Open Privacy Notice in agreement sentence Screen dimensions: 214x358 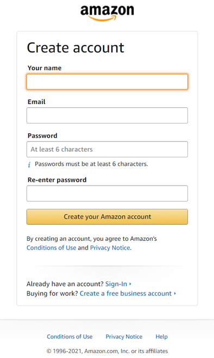(110, 248)
